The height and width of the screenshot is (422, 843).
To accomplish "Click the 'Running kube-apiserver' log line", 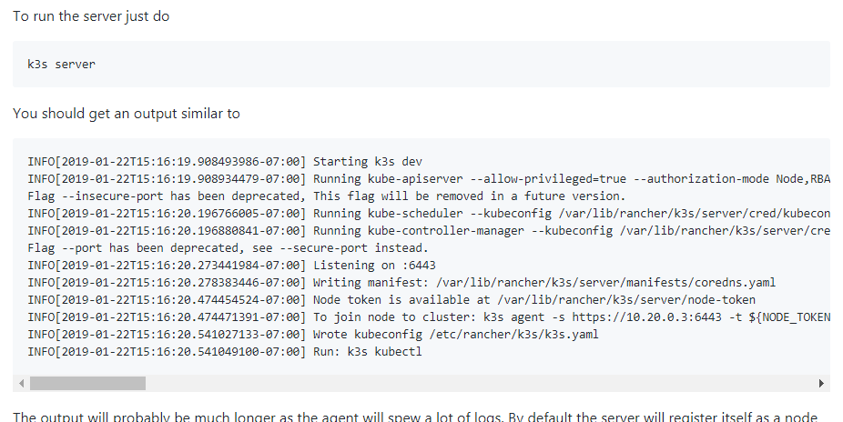I will 429,179.
